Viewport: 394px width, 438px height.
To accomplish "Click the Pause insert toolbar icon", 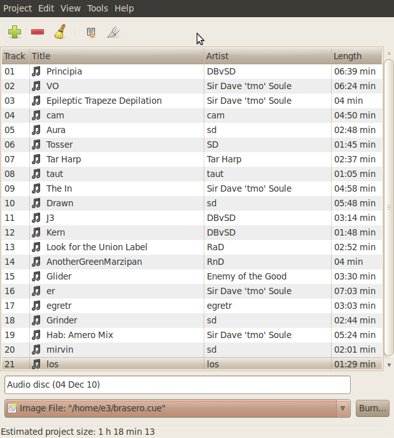I will tap(92, 32).
